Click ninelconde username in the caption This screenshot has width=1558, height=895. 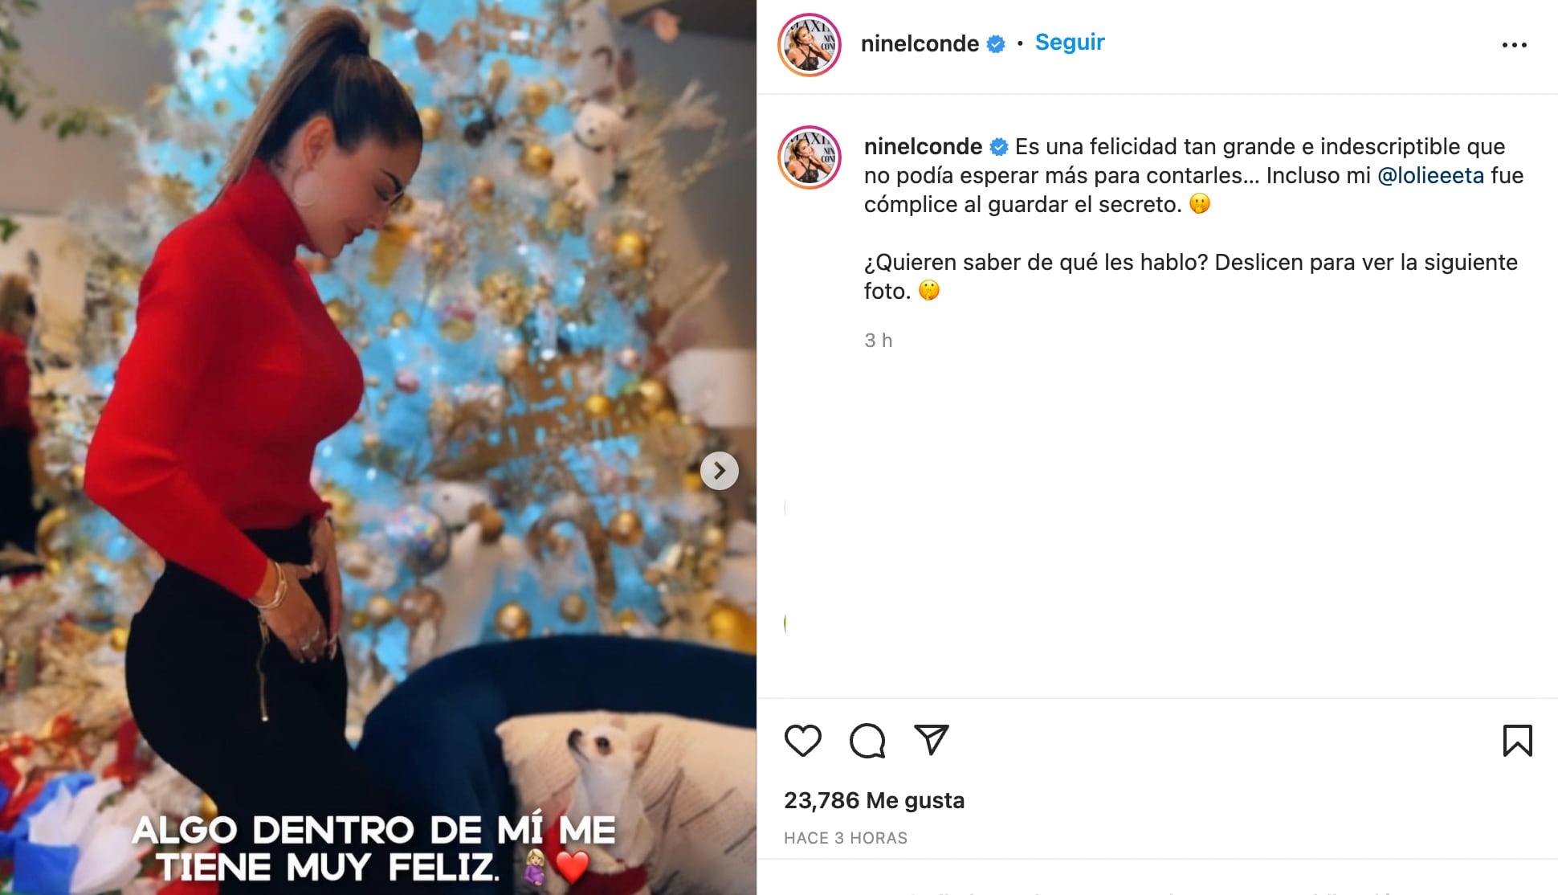(923, 146)
